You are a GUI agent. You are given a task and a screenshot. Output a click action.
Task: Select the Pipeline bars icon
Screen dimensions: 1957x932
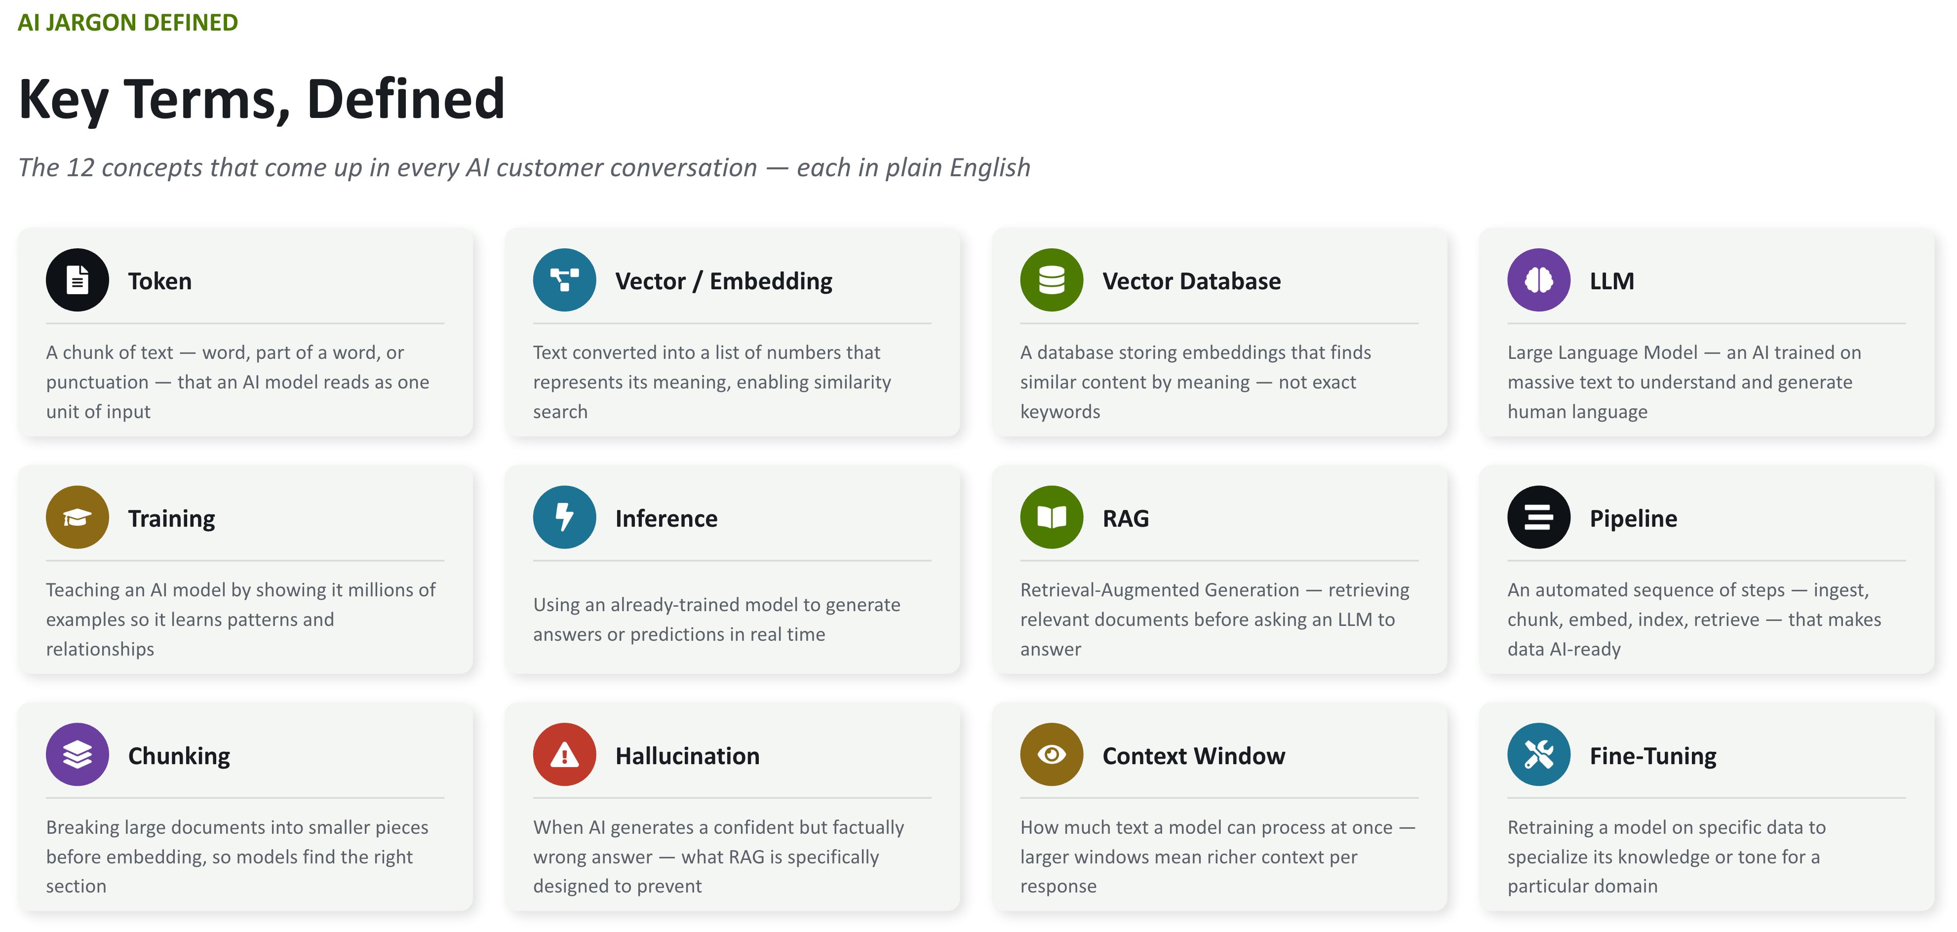coord(1538,517)
